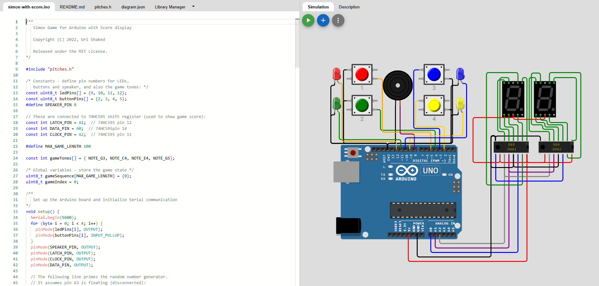
Task: Select the black buzzer component
Action: (397, 85)
